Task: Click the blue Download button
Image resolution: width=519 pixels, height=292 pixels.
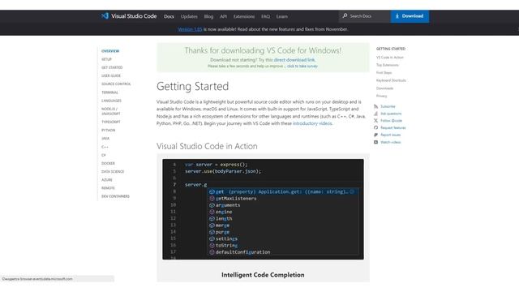Action: [x=410, y=16]
